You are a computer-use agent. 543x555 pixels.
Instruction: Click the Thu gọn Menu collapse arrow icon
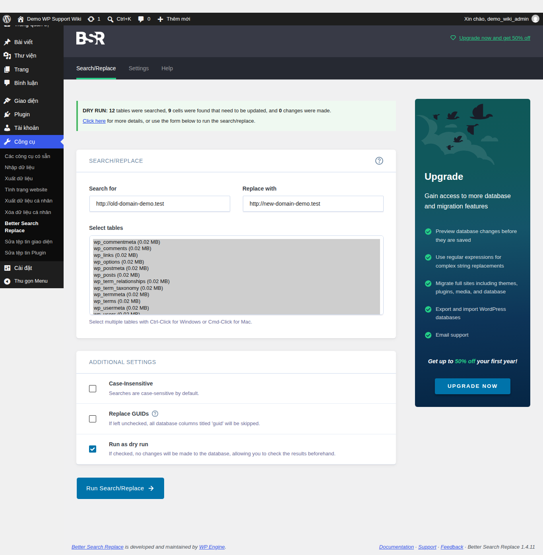[7, 281]
